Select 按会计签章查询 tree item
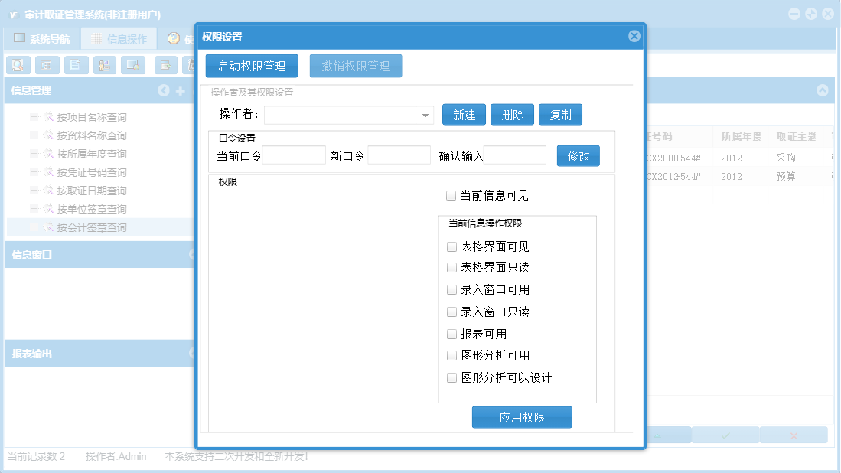The width and height of the screenshot is (841, 473). pyautogui.click(x=92, y=227)
